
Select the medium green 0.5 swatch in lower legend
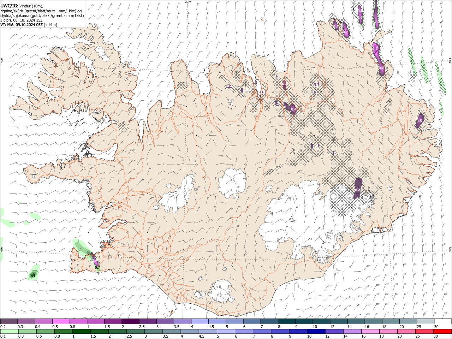point(46,331)
